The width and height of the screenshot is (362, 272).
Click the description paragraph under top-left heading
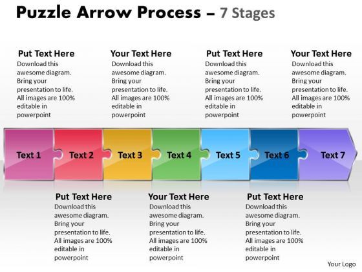click(46, 89)
